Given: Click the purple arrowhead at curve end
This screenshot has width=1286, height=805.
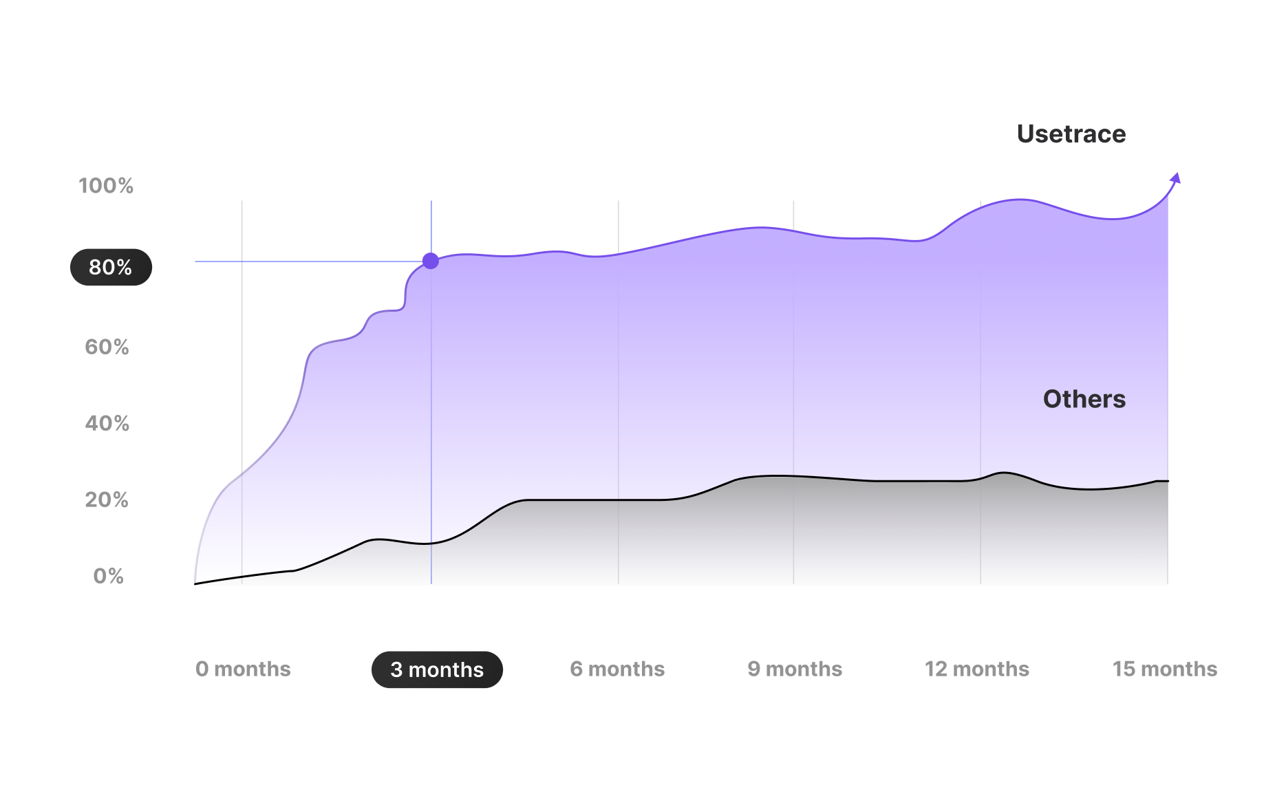Looking at the screenshot, I should (1176, 178).
